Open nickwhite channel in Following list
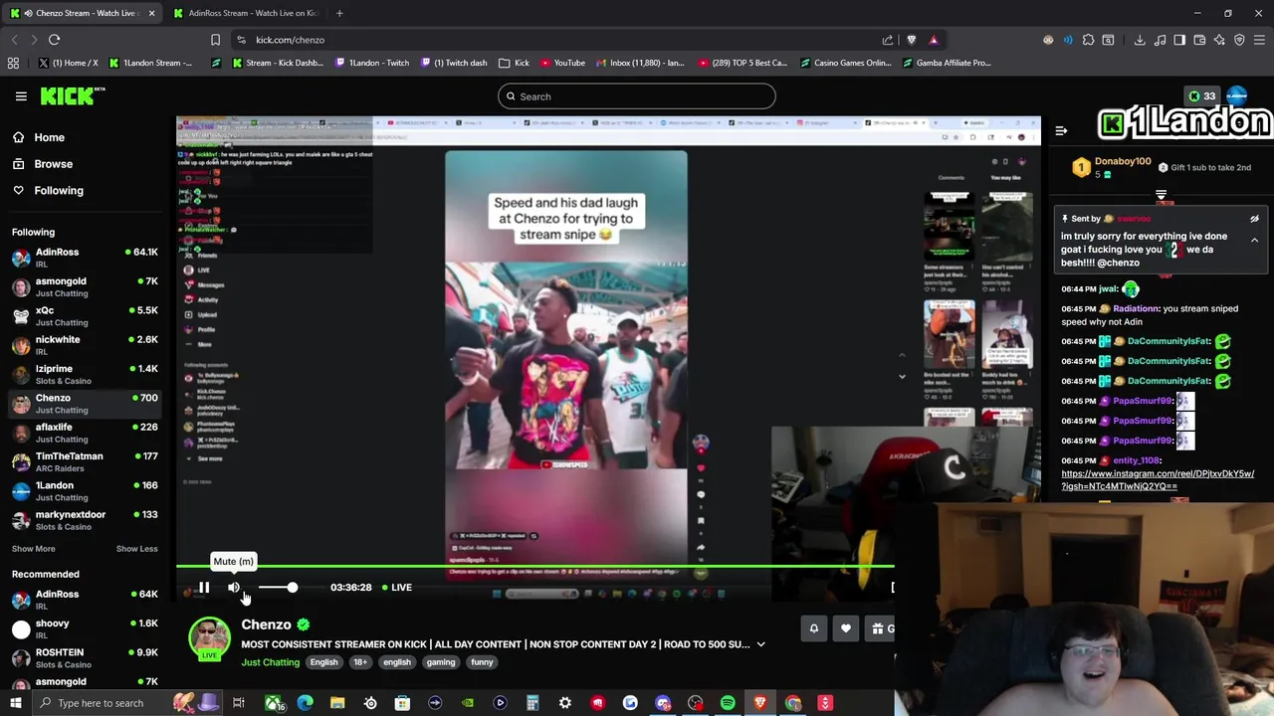 point(84,345)
